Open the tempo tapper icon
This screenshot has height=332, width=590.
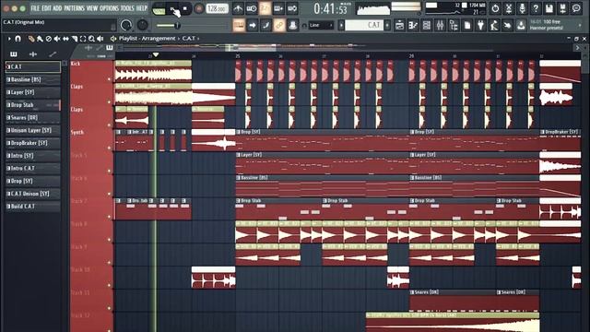pyautogui.click(x=494, y=25)
